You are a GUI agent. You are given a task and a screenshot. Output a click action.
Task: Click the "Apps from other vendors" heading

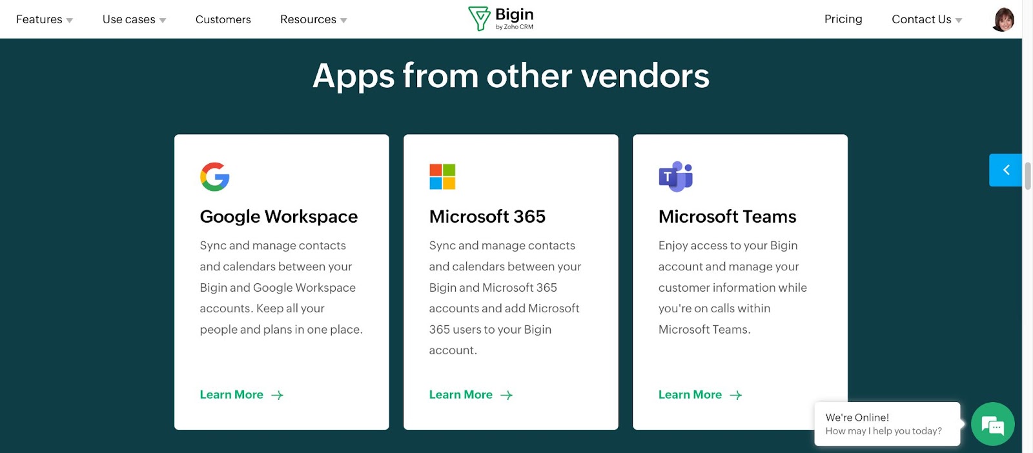tap(511, 76)
